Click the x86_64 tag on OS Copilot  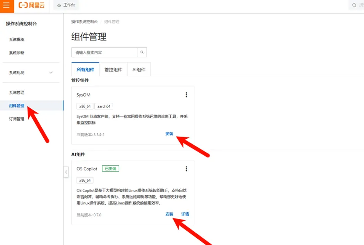[85, 180]
